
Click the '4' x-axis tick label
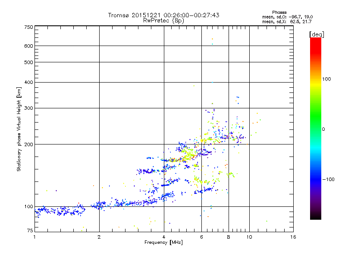tap(164, 237)
